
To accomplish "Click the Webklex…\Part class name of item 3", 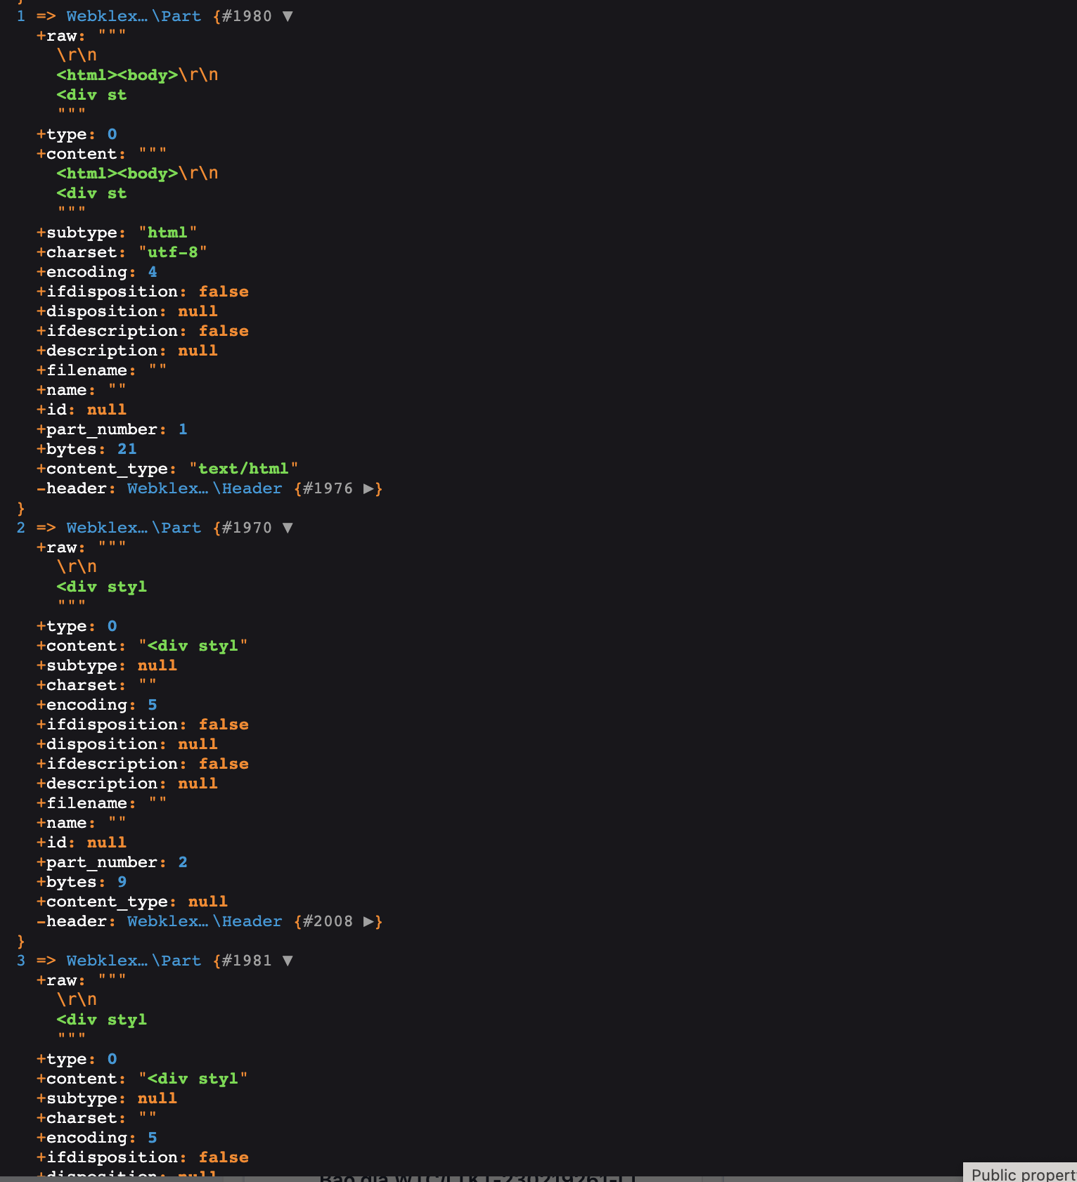I will pyautogui.click(x=134, y=961).
